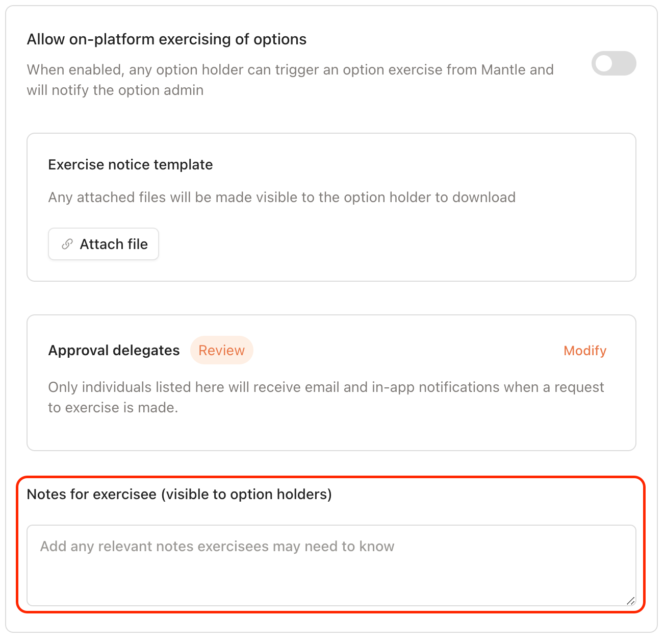665x642 pixels.
Task: Click 'to exercise is made.' text line
Action: [113, 407]
